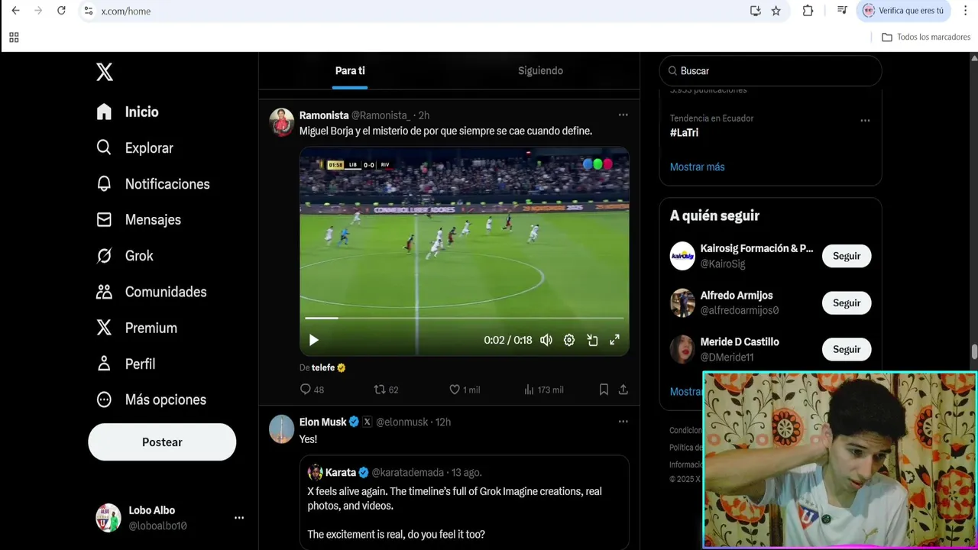Open Premium from the sidebar
The image size is (978, 550).
coord(137,328)
